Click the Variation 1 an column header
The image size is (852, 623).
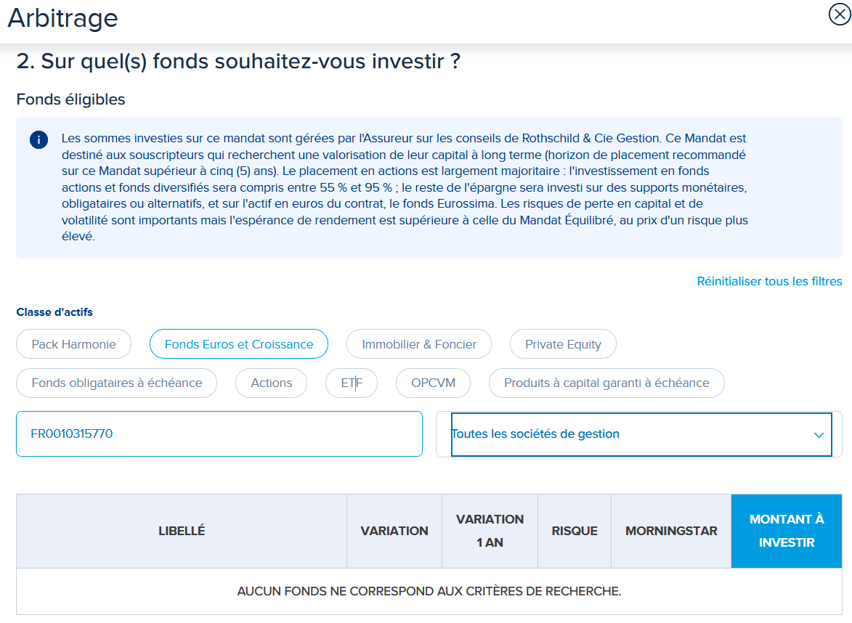pos(490,531)
